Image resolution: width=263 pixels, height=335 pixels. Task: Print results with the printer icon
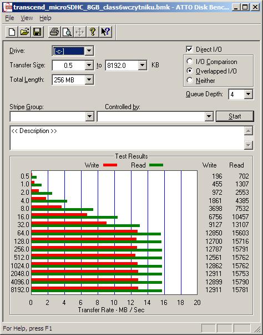coord(54,32)
